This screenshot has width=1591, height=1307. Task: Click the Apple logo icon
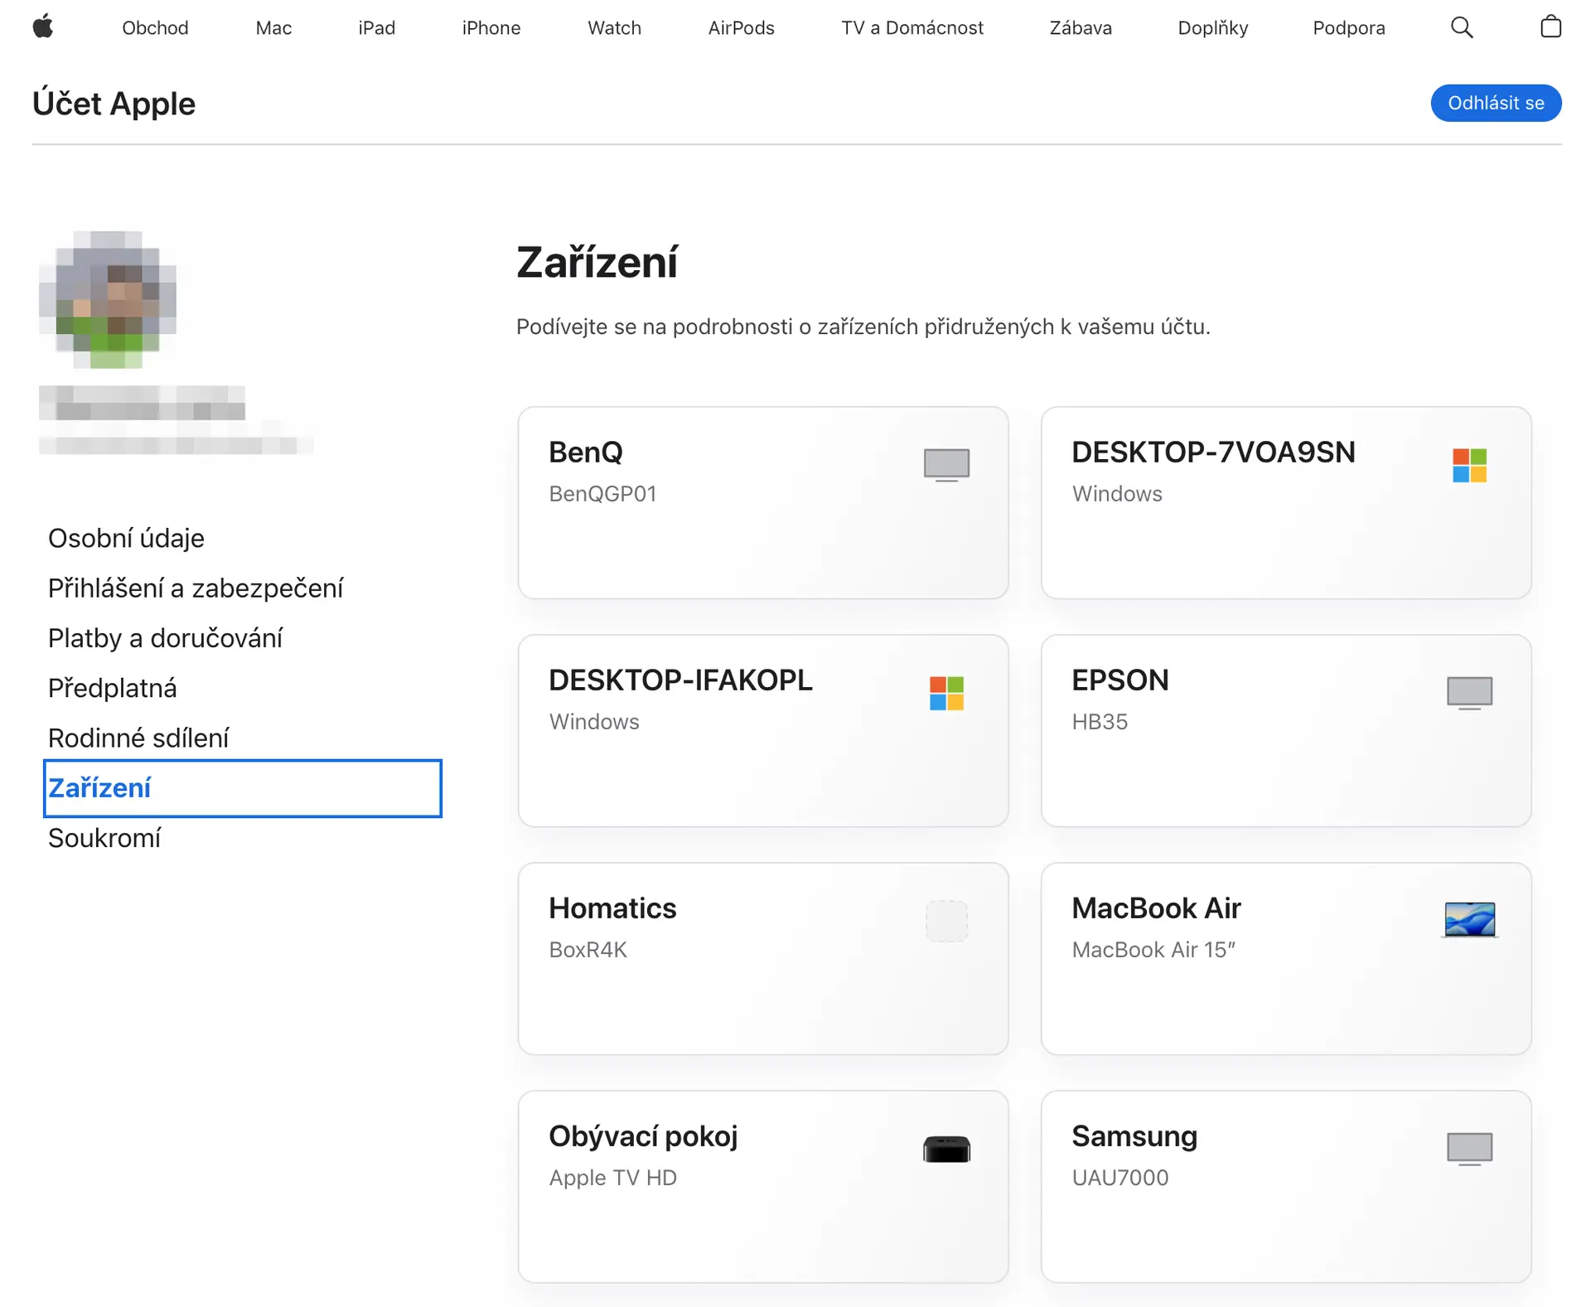pyautogui.click(x=43, y=27)
